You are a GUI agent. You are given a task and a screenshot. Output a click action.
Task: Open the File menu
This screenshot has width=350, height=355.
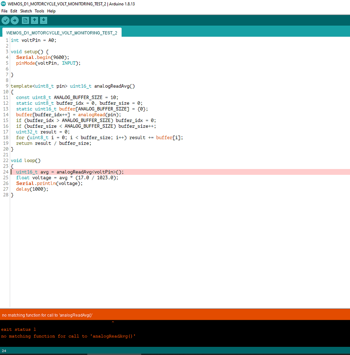coord(4,11)
